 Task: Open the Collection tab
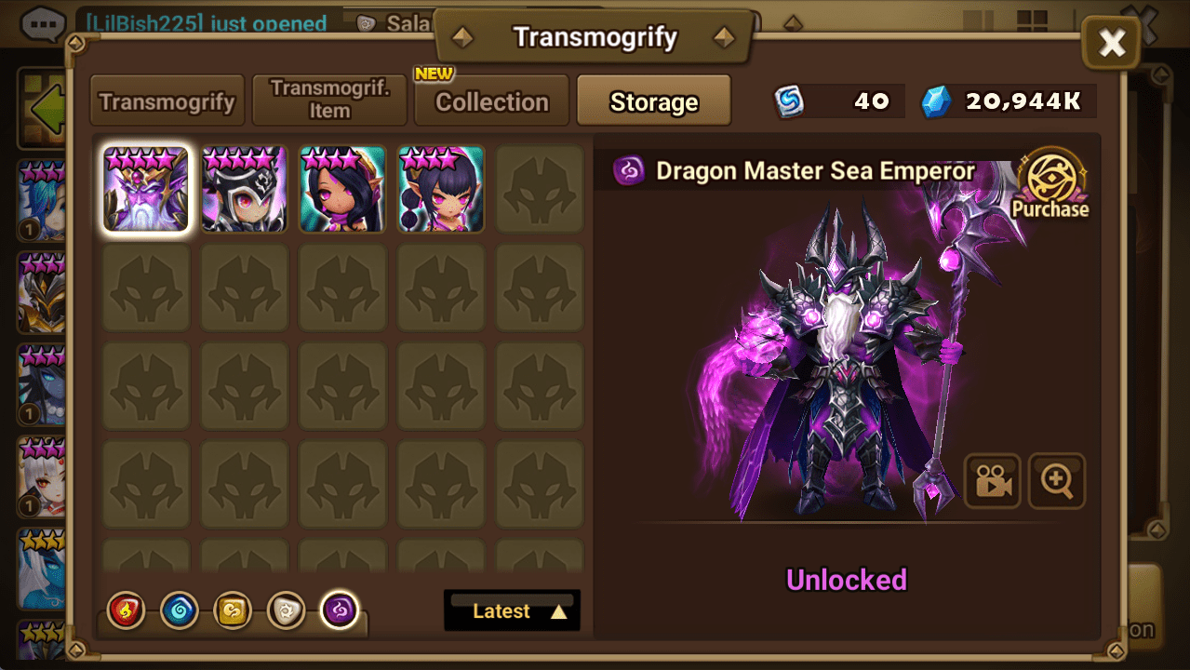coord(491,100)
